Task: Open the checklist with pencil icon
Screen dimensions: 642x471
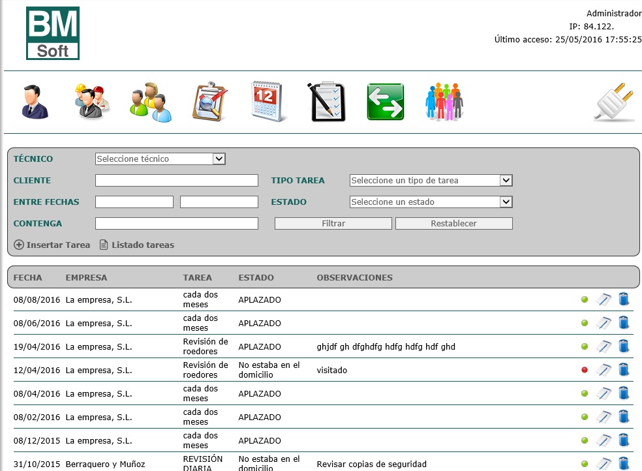Action: pyautogui.click(x=326, y=102)
